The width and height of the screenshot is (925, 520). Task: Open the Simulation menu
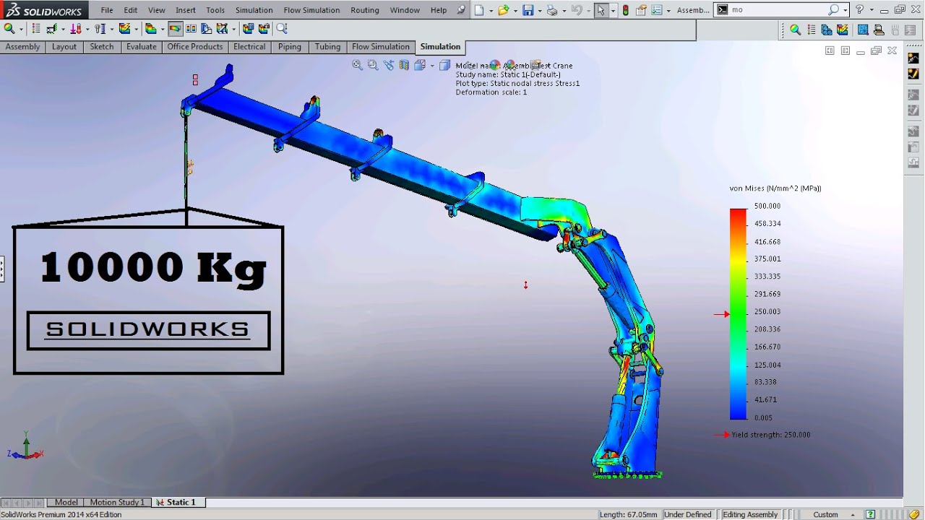[254, 10]
